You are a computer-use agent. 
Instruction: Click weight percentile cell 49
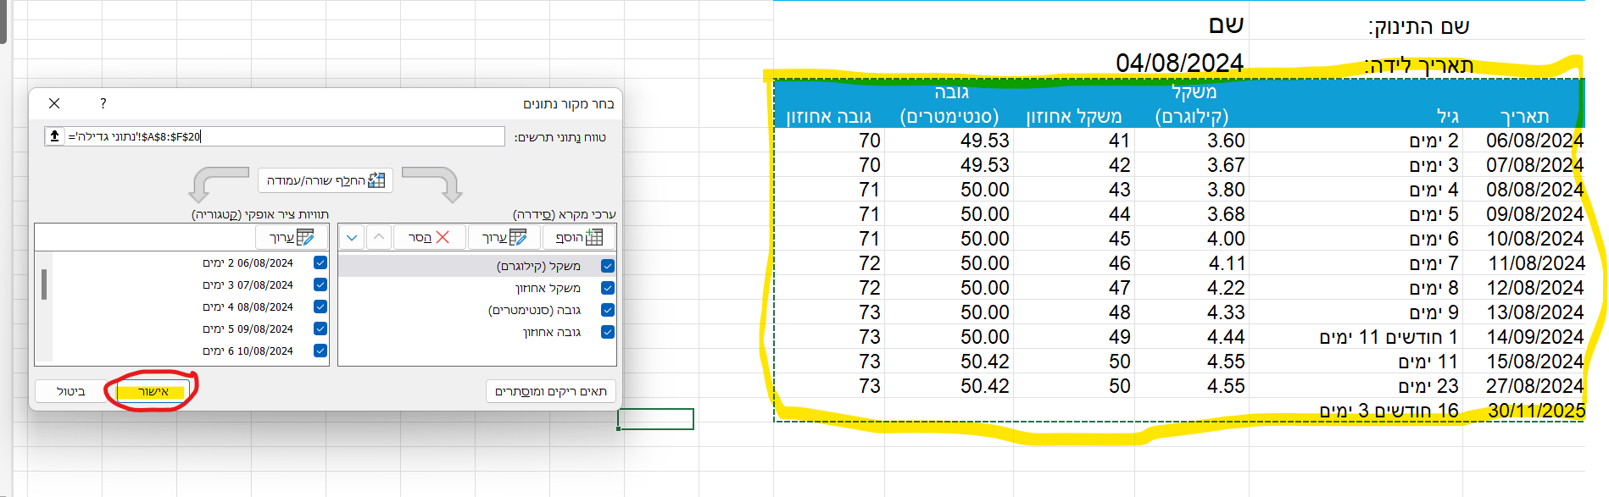coord(1119,337)
